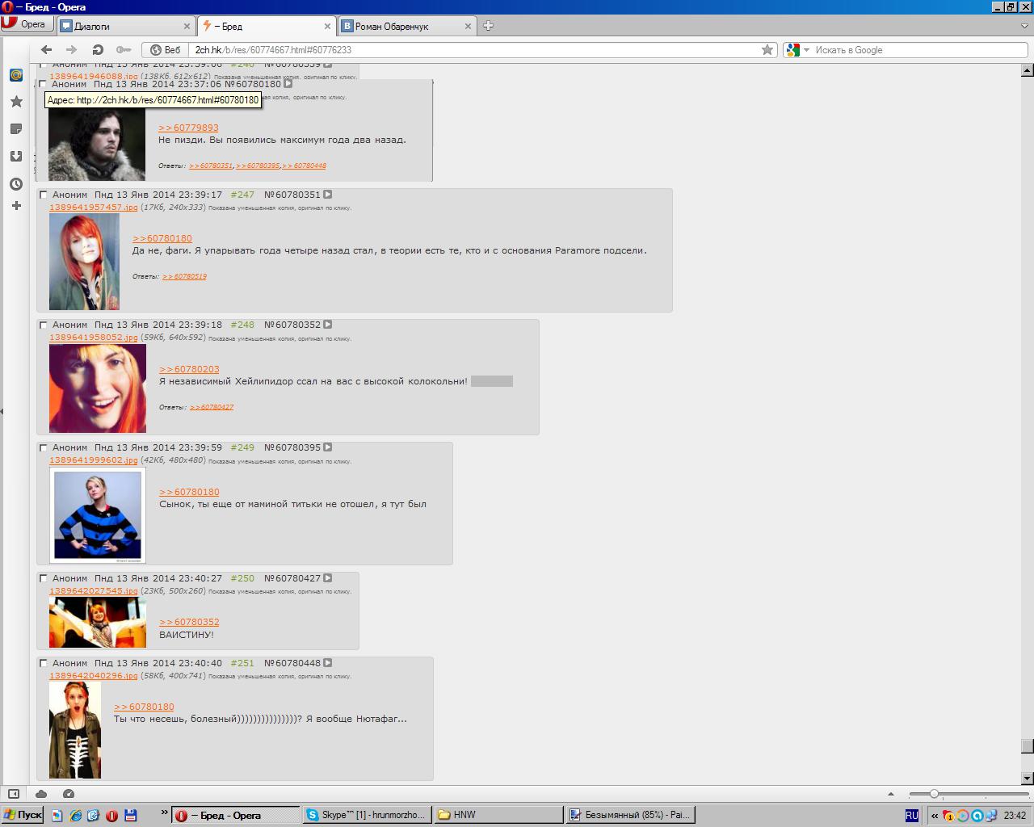This screenshot has height=827, width=1034.
Task: Expand hidden quick launch items chevron
Action: [x=164, y=812]
